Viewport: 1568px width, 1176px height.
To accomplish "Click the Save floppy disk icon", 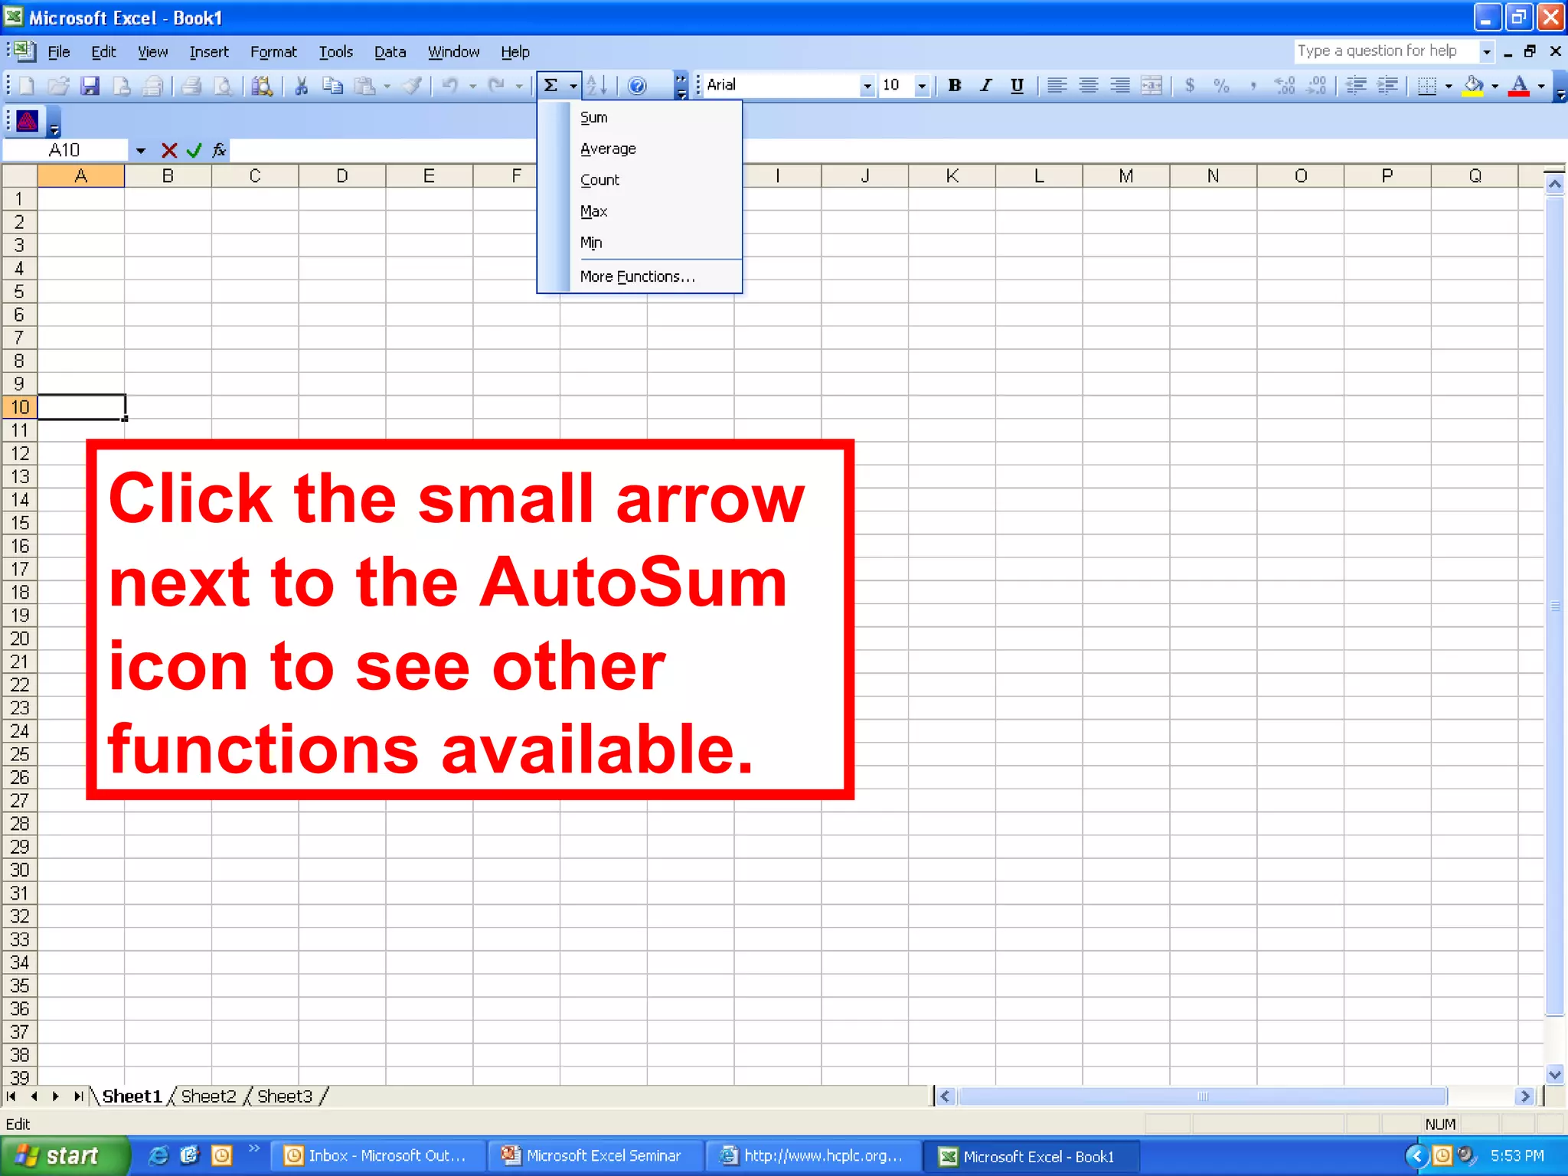I will click(90, 86).
